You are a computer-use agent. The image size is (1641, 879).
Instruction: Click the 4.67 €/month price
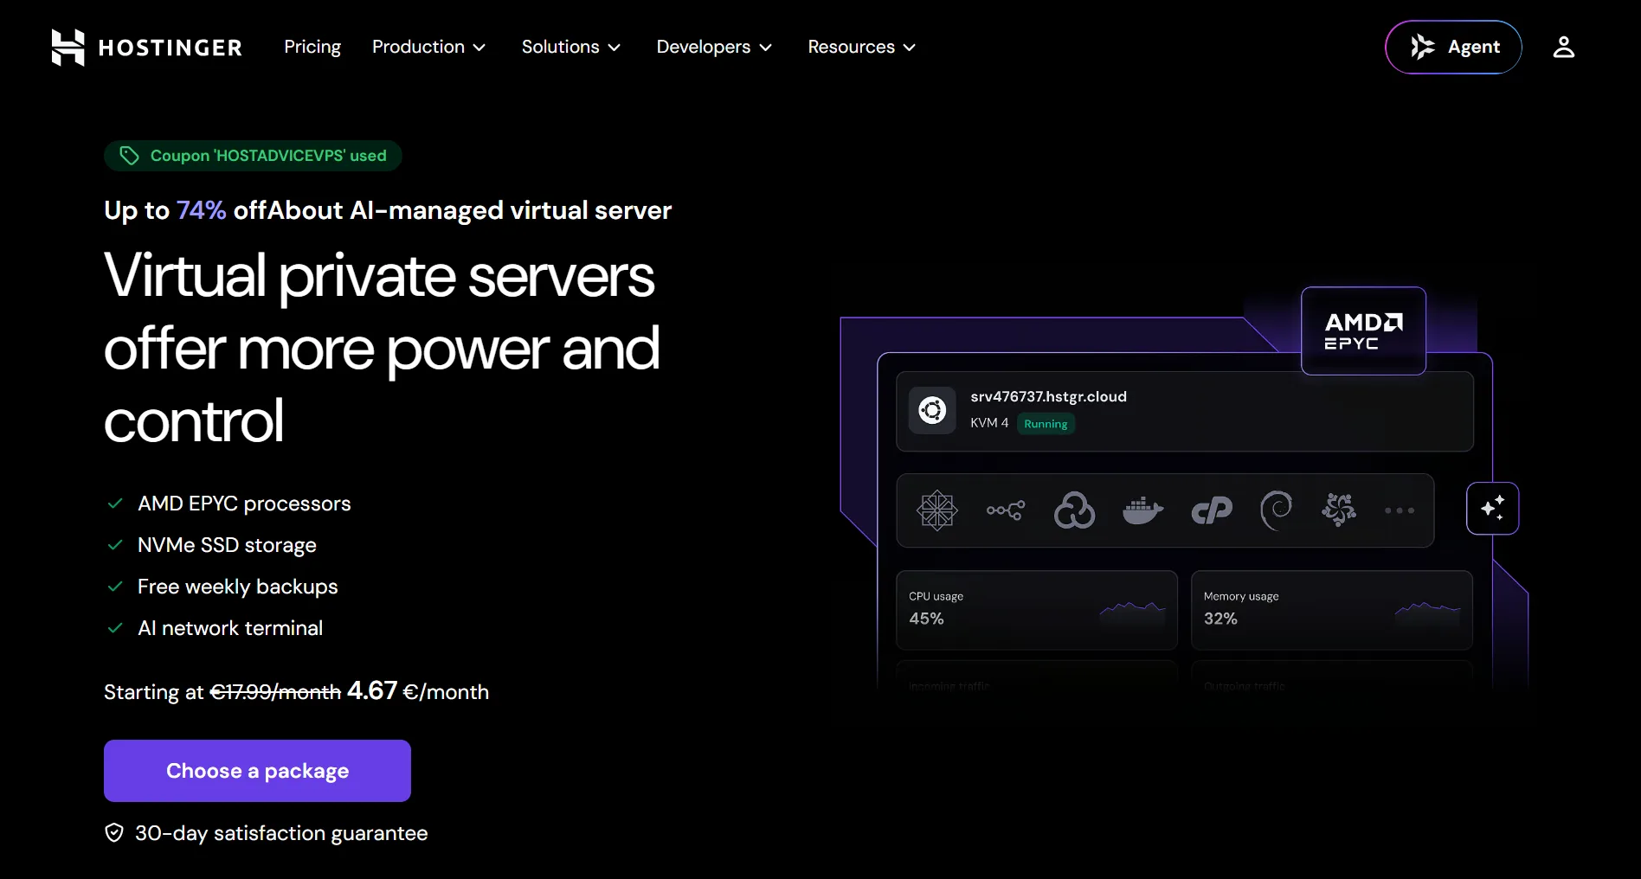click(418, 691)
